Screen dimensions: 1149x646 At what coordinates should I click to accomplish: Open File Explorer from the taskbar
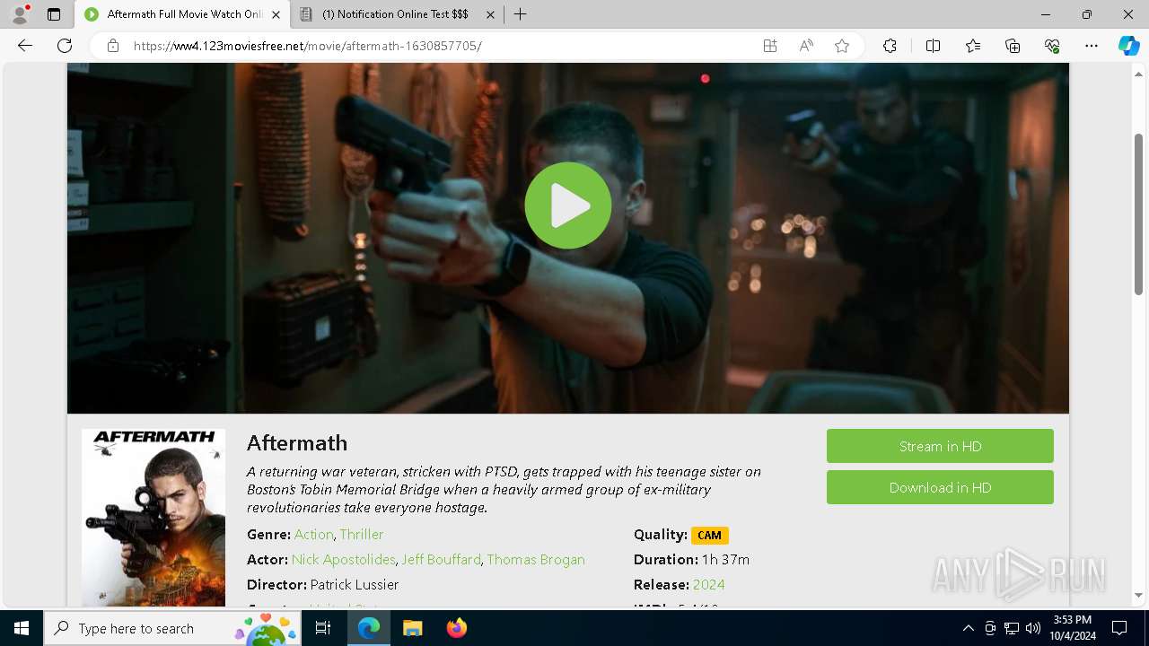(x=412, y=628)
